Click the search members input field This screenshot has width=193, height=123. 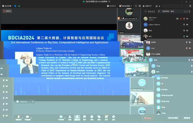tap(150, 12)
